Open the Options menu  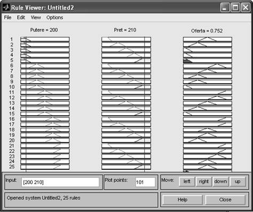pos(54,18)
